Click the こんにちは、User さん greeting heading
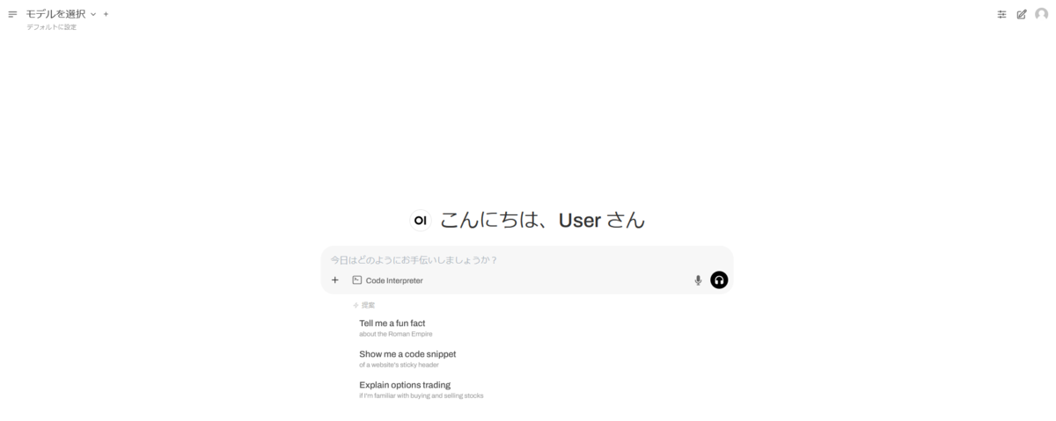This screenshot has height=421, width=1056. pyautogui.click(x=542, y=221)
